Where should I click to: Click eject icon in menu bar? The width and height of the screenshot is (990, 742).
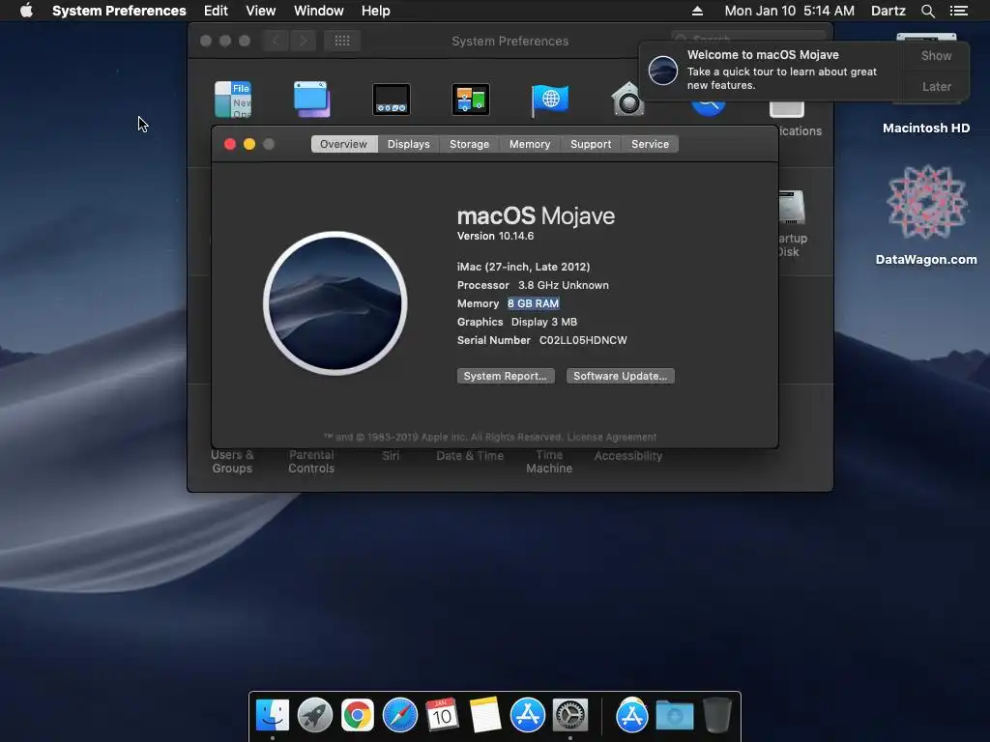[697, 11]
